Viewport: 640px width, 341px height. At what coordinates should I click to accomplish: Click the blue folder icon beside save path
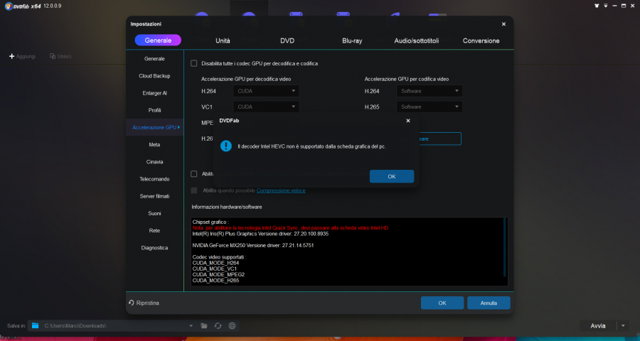point(36,325)
